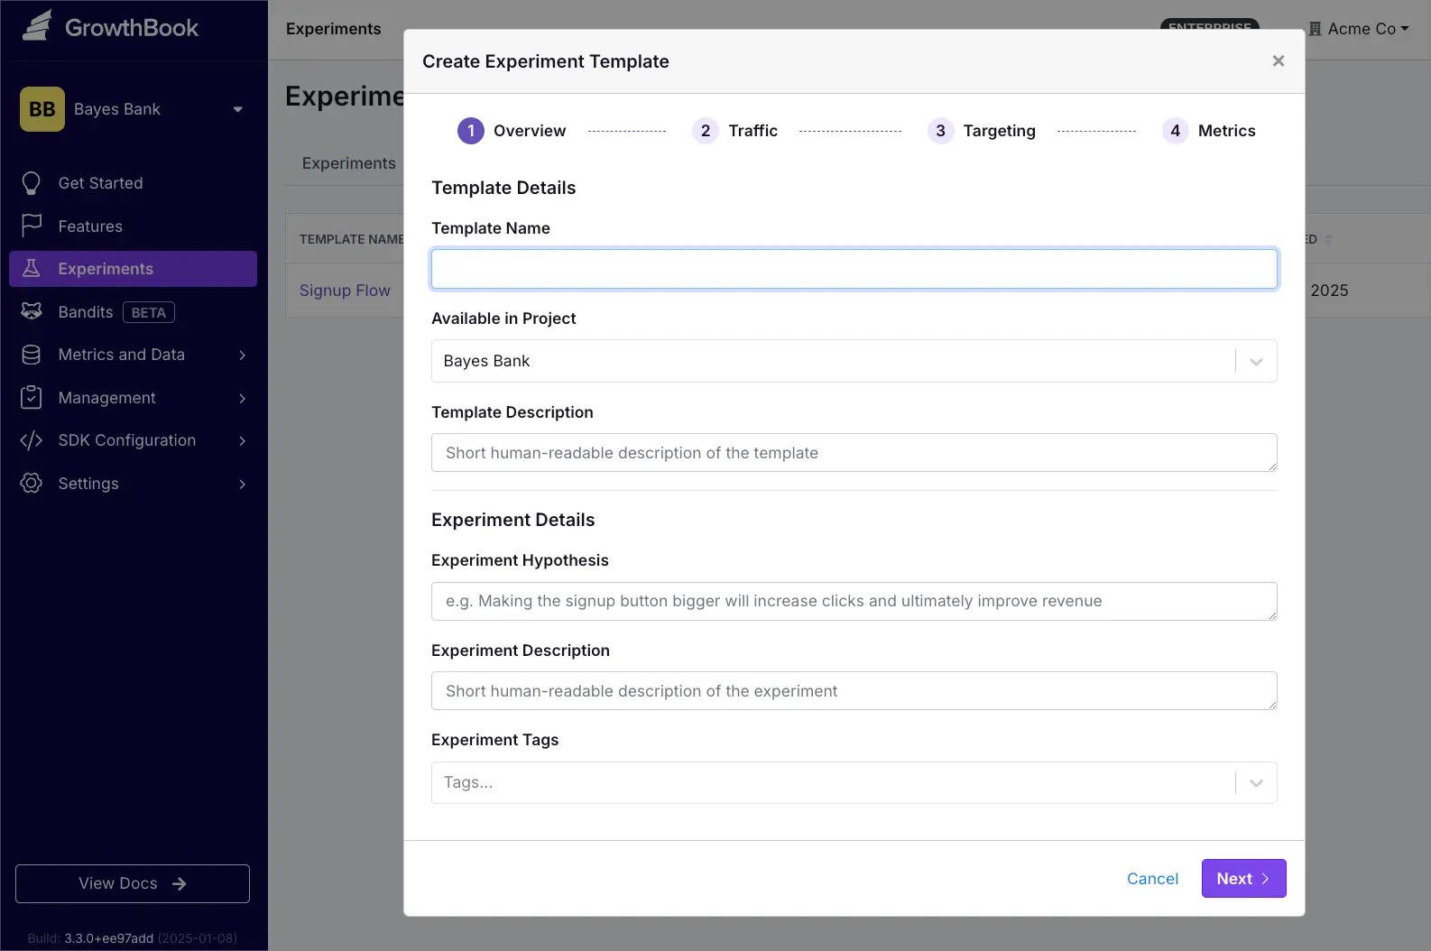Click the ENTERPRISE badge in top bar

(x=1209, y=26)
